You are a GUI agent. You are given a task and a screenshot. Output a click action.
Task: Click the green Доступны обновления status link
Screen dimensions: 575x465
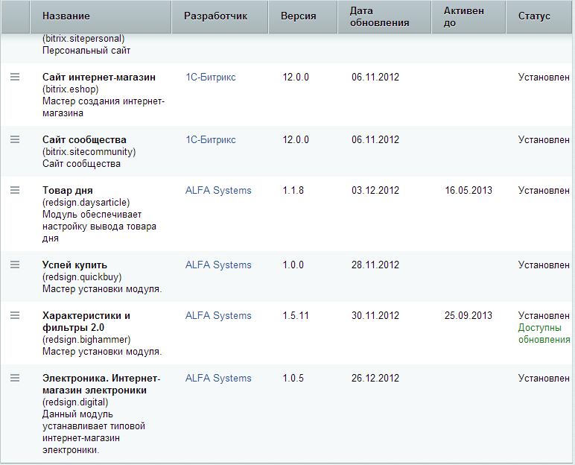point(544,334)
